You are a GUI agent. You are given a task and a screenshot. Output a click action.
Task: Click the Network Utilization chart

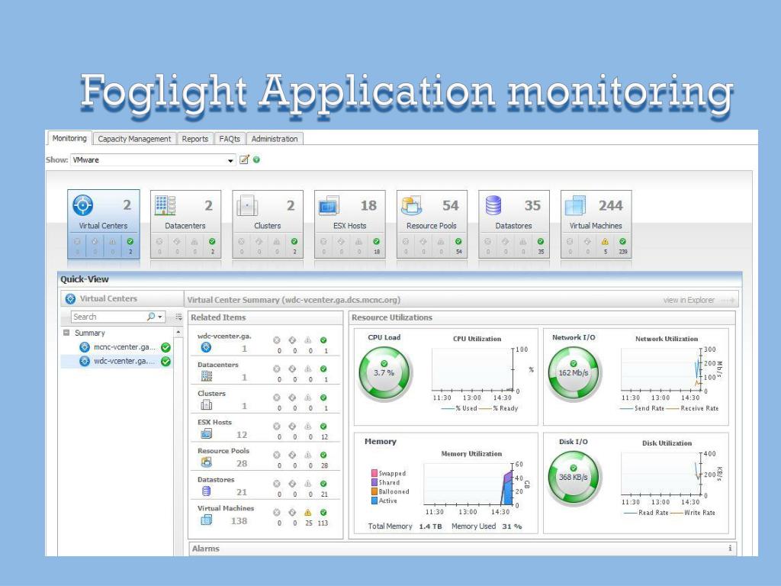pos(661,370)
